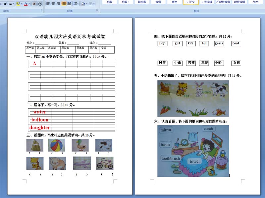Apply the 明显强调 style

tap(239, 2)
